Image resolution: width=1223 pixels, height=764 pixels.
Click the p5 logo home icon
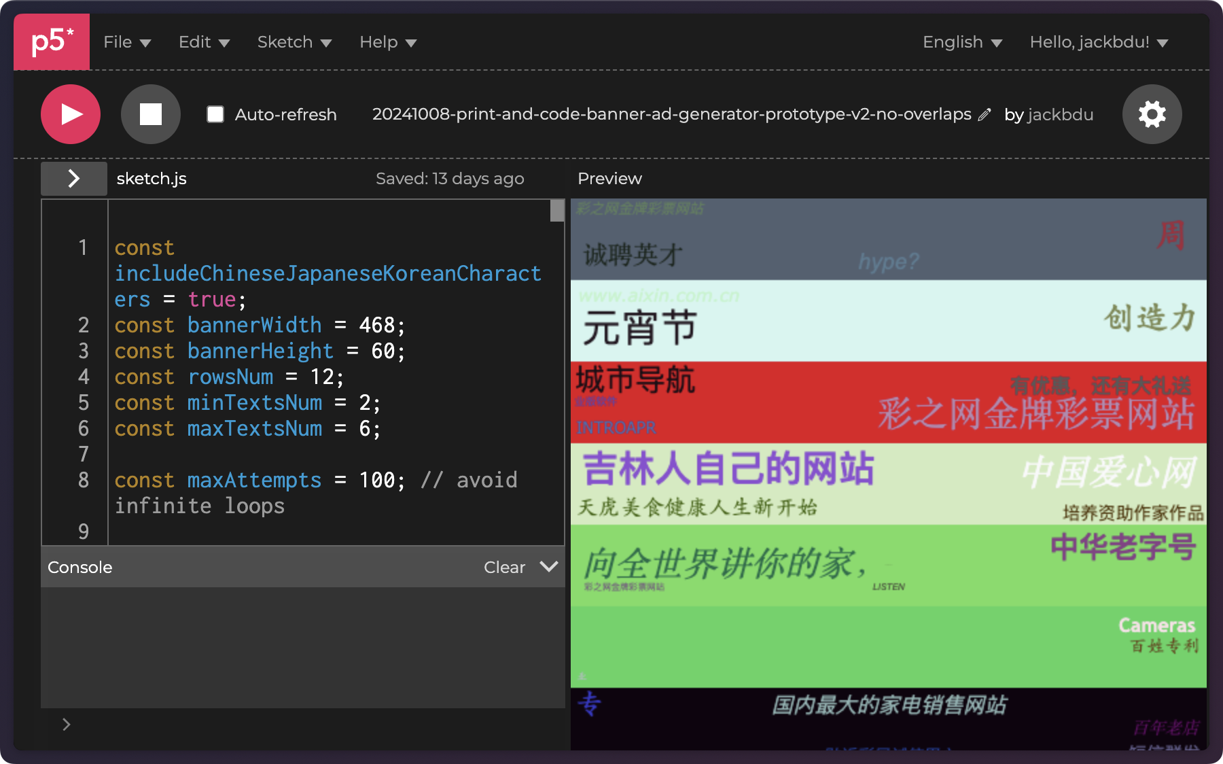click(x=52, y=42)
